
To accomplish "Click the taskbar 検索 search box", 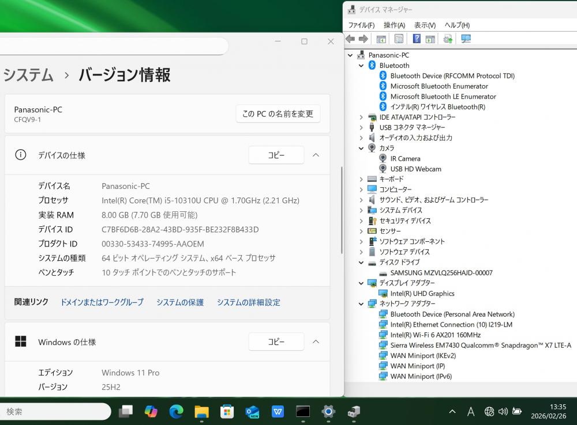I will pyautogui.click(x=55, y=411).
